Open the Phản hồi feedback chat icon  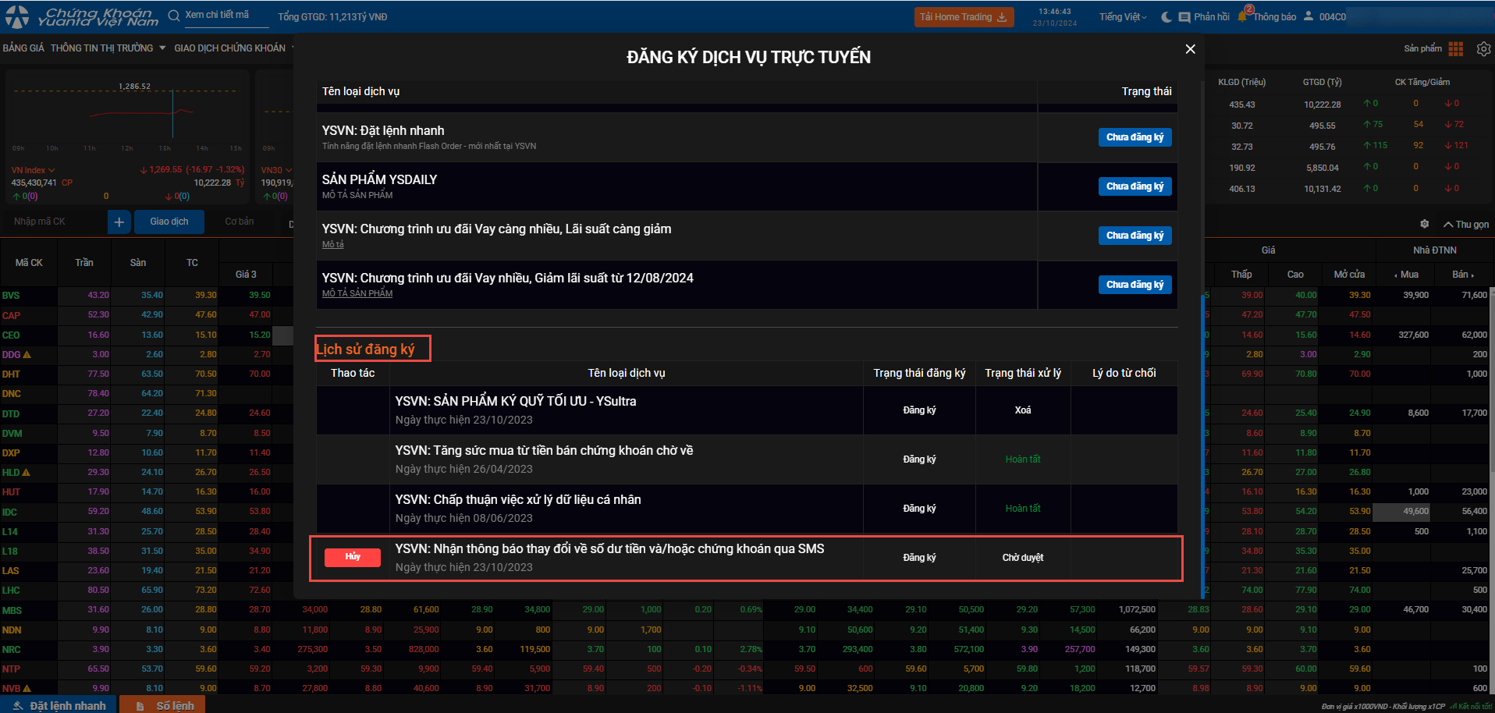pos(1184,17)
